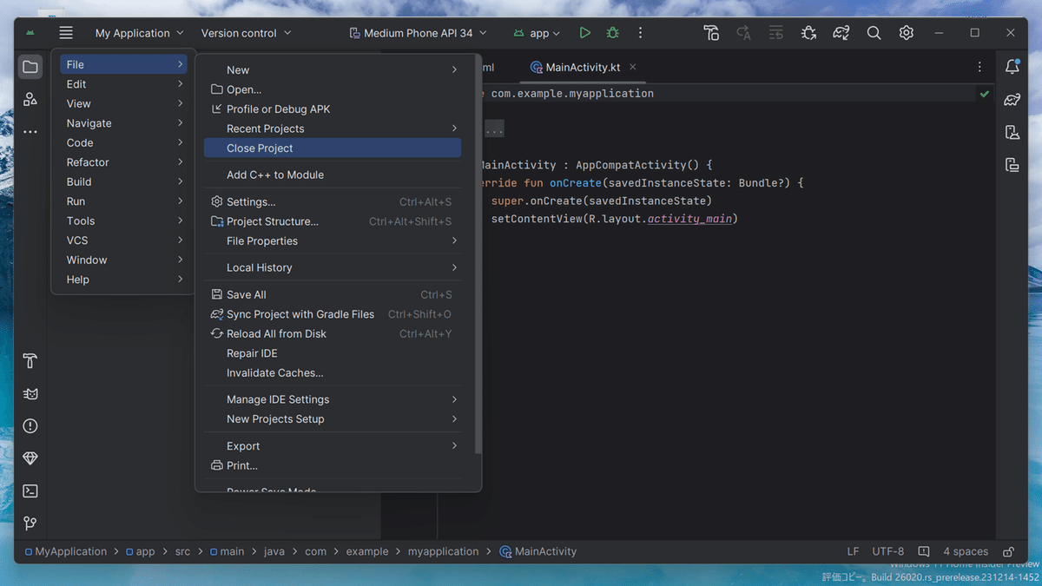Open the Gradle elephant icon in right sidebar
Image resolution: width=1042 pixels, height=586 pixels.
tap(1012, 99)
